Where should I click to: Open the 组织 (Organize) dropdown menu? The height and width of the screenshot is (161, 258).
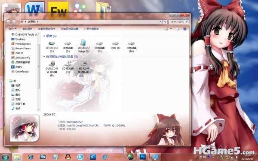(12, 29)
